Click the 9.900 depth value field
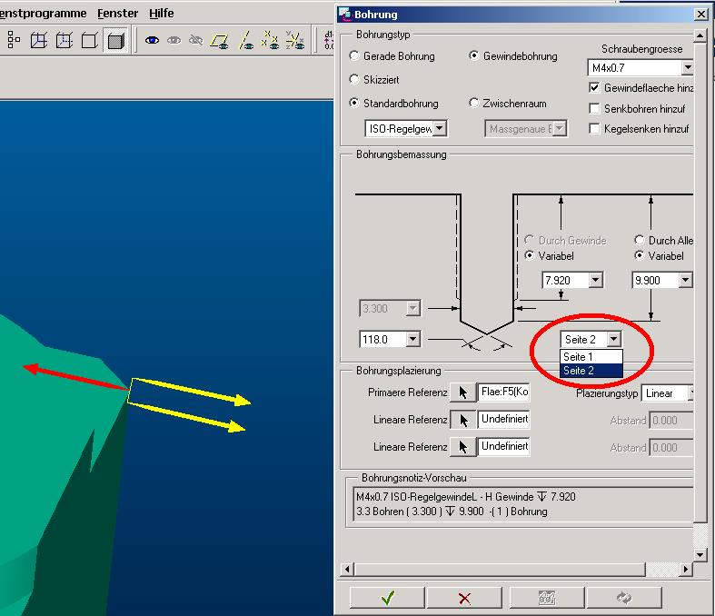 [655, 280]
